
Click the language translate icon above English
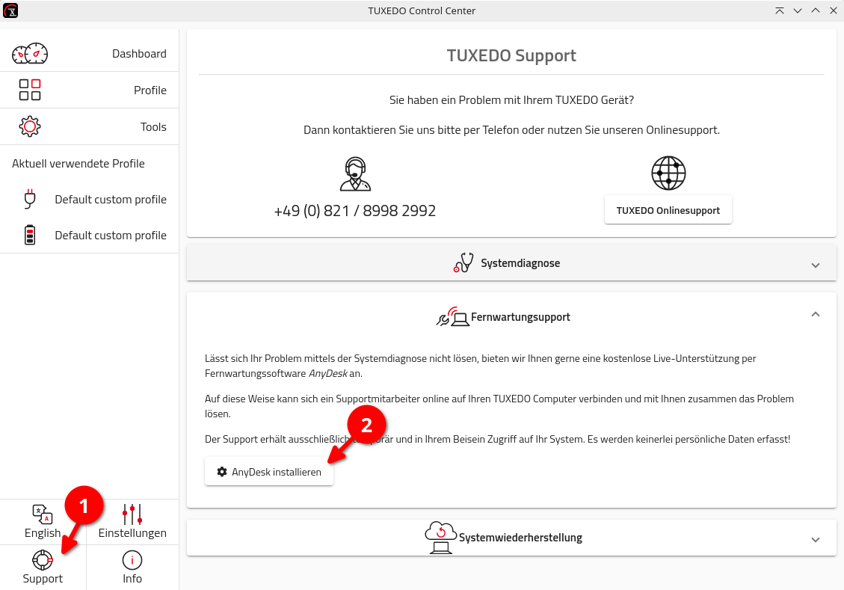[x=43, y=514]
